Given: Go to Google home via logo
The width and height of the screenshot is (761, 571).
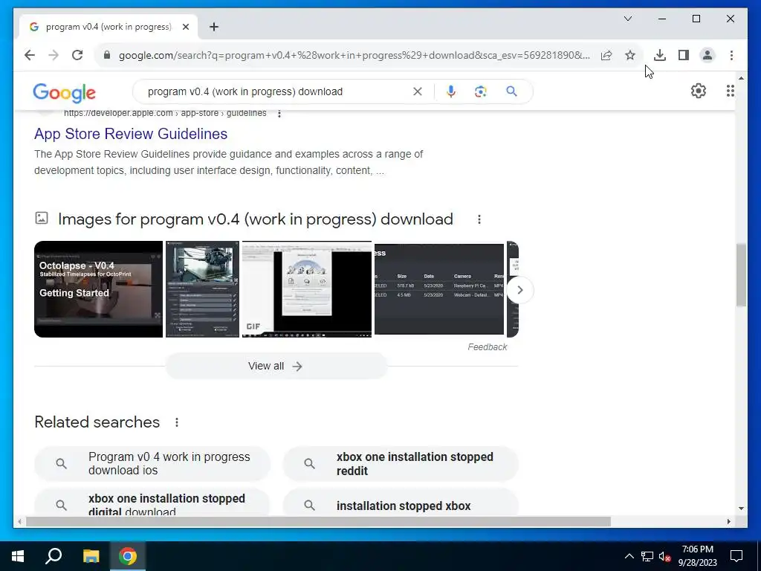Looking at the screenshot, I should coord(64,92).
